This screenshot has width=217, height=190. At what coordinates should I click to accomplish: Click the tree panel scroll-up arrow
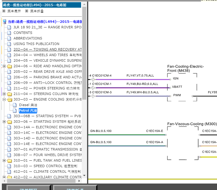(x=84, y=4)
